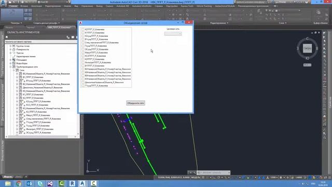This screenshot has width=332, height=187.
Task: Click the ViewCube west compass letter З
Action: pos(298,48)
